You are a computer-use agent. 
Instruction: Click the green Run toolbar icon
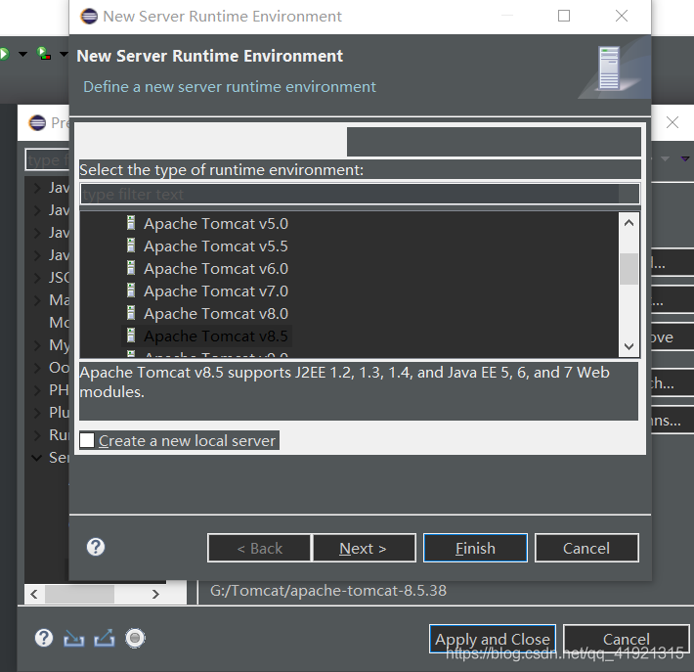tap(4, 54)
